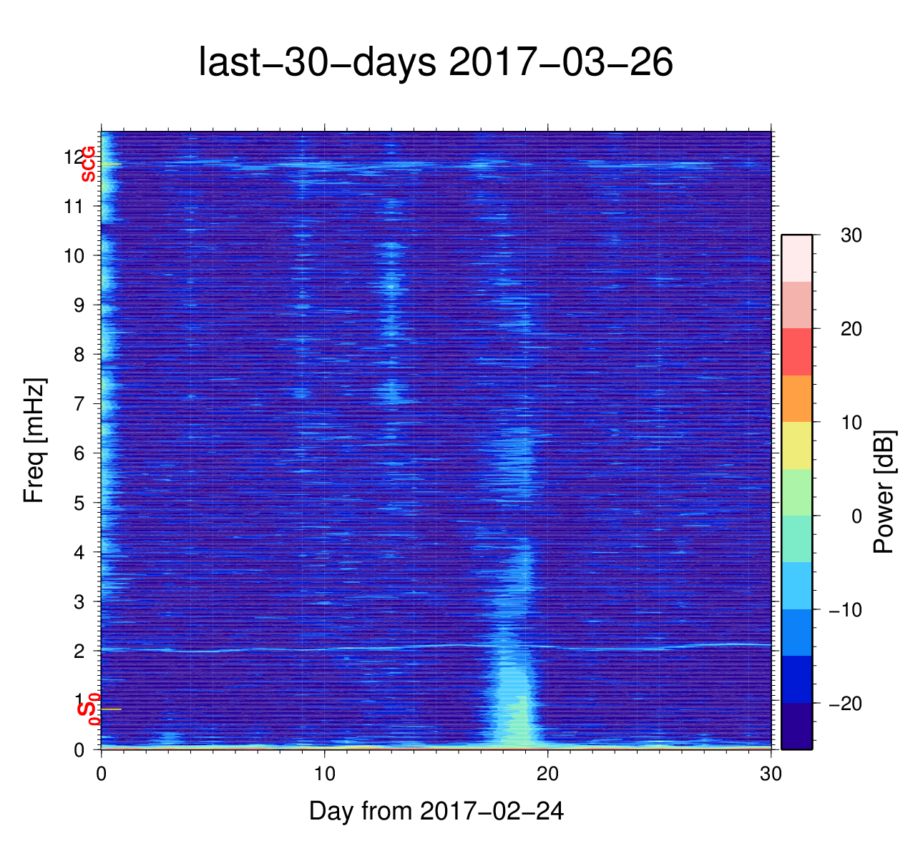Screen dimensions: 923x851
Task: Click the 5 mHz tick label on frequency axis
Action: tap(80, 503)
